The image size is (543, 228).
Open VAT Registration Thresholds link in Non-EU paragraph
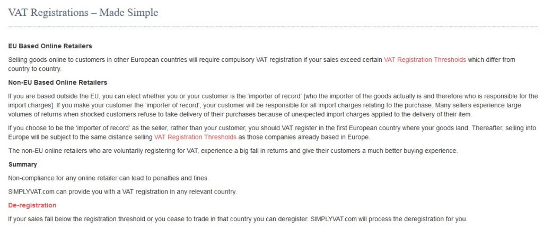(195, 137)
